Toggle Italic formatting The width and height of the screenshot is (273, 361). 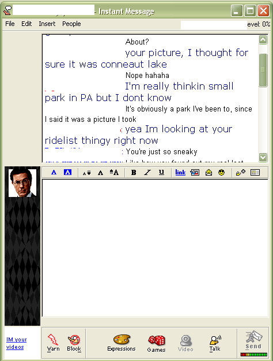(147, 173)
